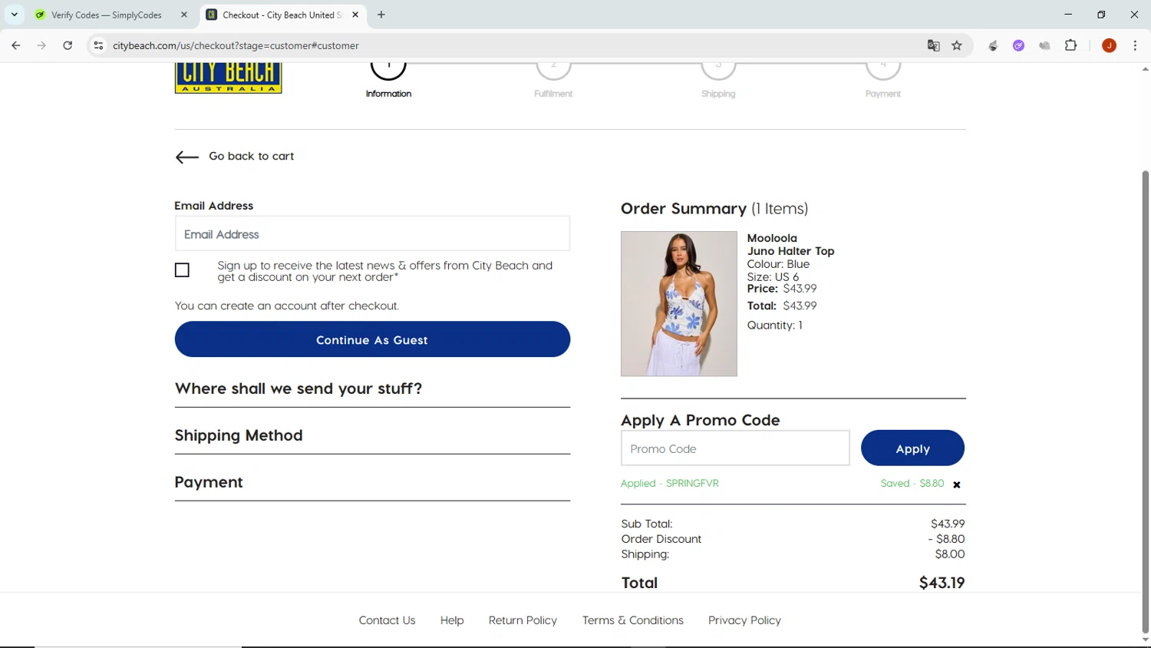Open the Return Policy link
Image resolution: width=1151 pixels, height=648 pixels.
click(x=523, y=620)
